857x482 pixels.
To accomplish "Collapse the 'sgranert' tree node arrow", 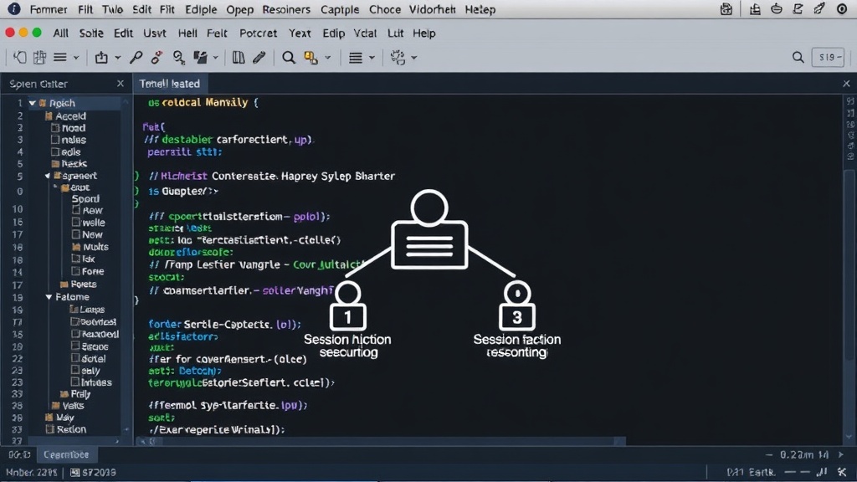I will tap(48, 176).
